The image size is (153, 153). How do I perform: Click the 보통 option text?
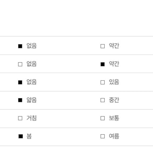point(114,118)
